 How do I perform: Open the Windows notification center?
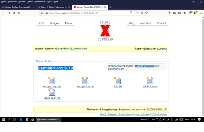pyautogui.click(x=199, y=120)
